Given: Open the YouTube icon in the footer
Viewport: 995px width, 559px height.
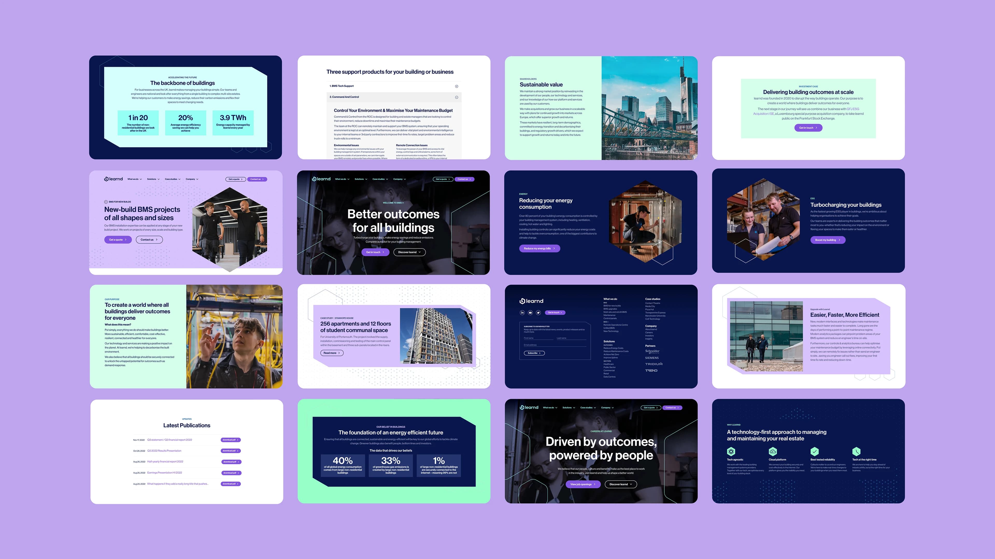Looking at the screenshot, I should tap(530, 312).
